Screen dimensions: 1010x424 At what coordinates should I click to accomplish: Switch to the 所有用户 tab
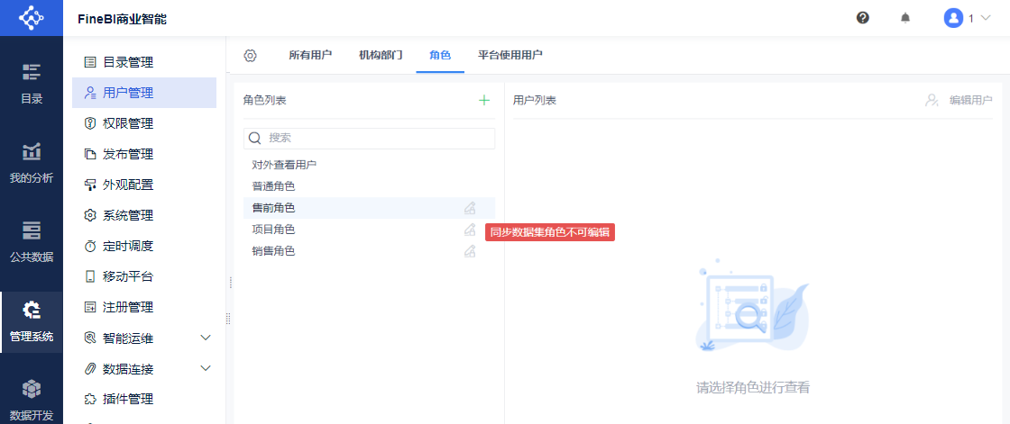[310, 55]
